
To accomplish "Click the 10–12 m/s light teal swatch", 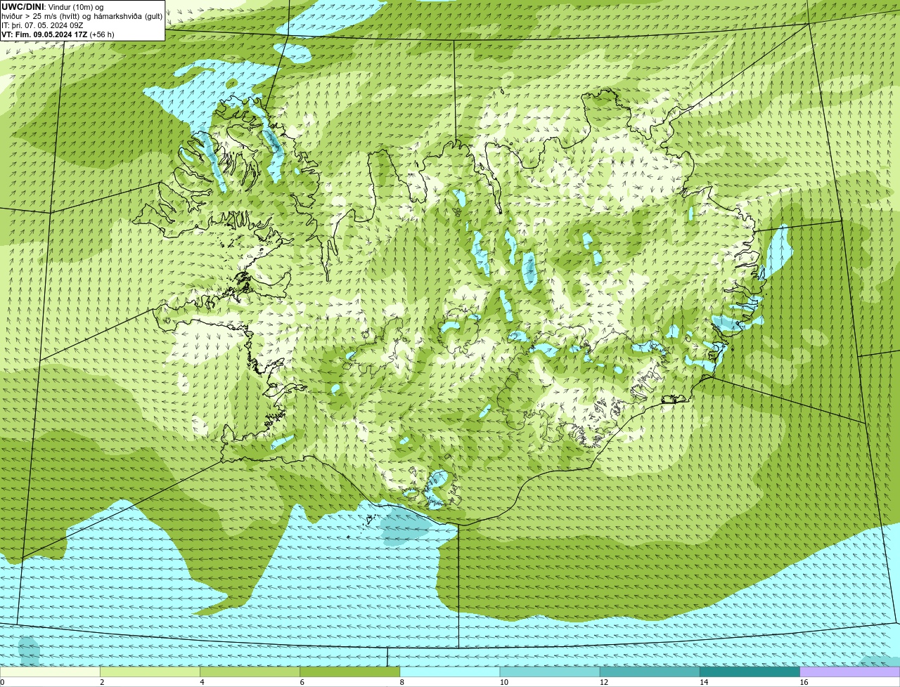I will tap(550, 672).
